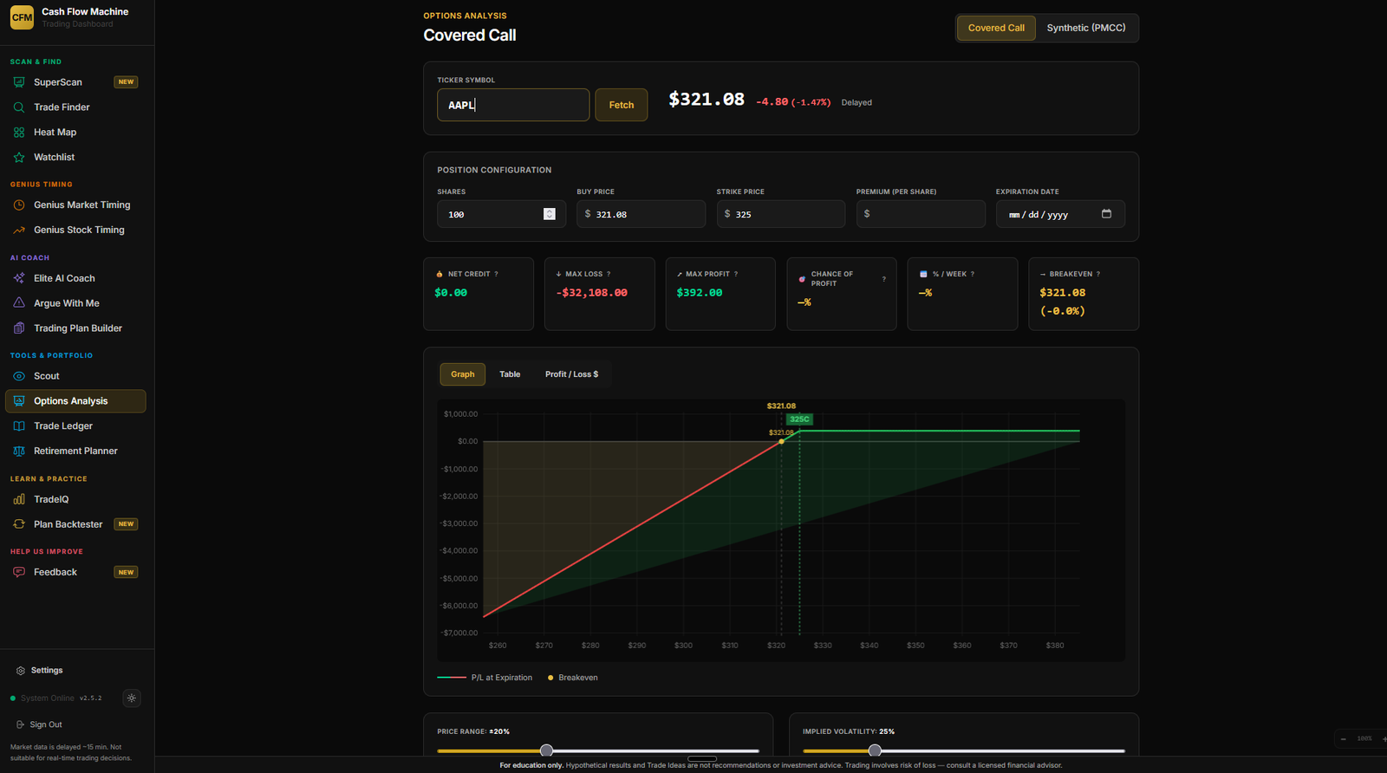Click the shares number stepper arrows

[550, 214]
